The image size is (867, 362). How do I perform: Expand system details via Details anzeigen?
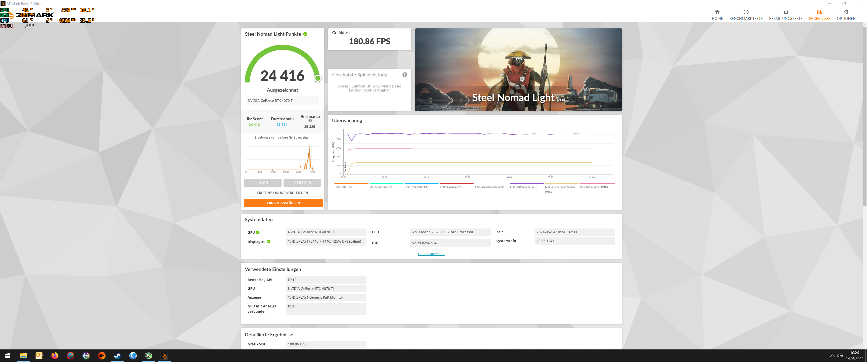point(431,254)
